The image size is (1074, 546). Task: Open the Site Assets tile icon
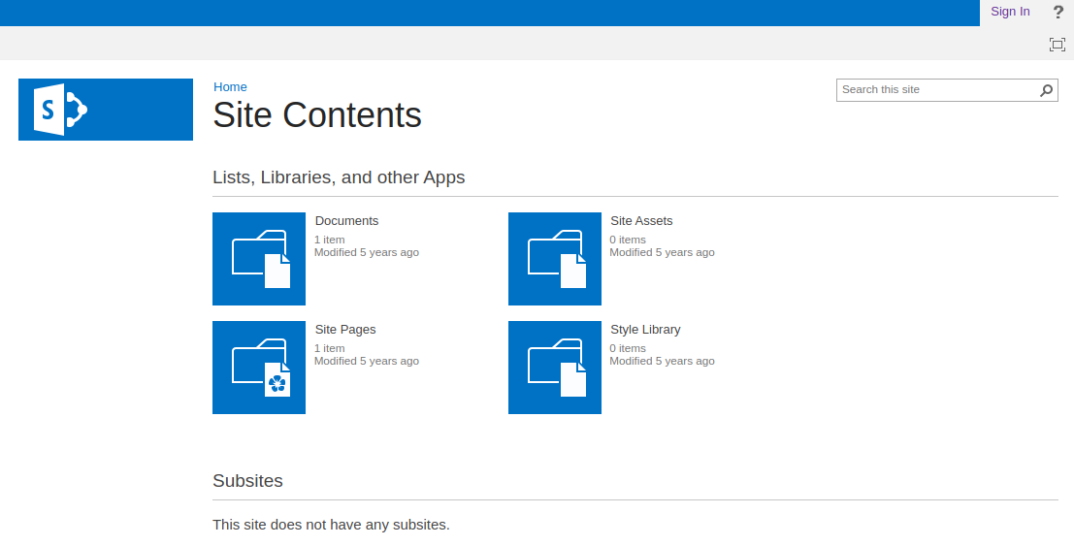coord(554,259)
